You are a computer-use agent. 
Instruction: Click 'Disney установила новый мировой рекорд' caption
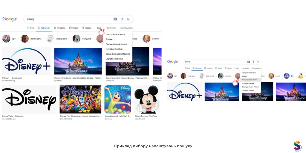[78, 78]
